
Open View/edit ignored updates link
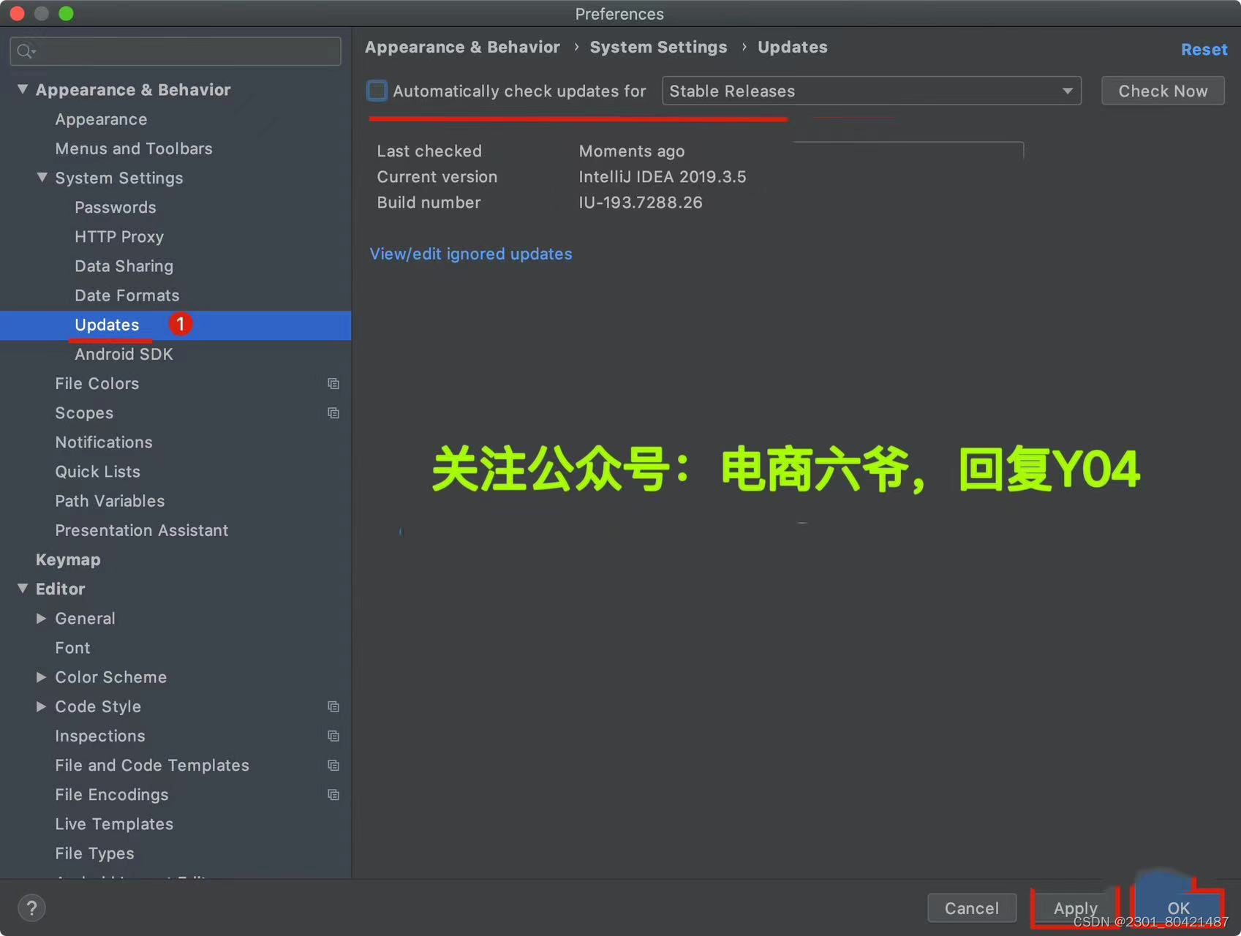coord(470,254)
